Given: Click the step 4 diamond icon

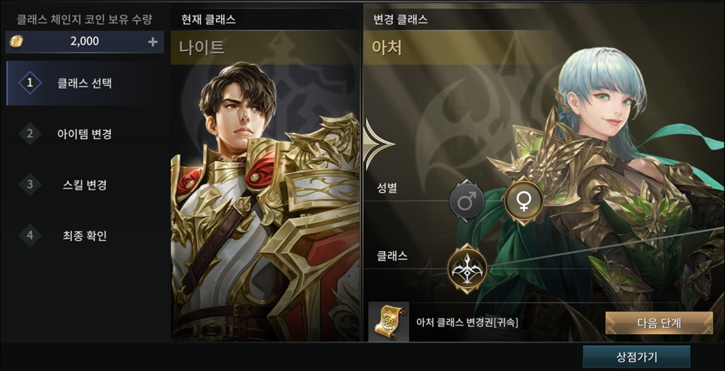Looking at the screenshot, I should pos(30,236).
